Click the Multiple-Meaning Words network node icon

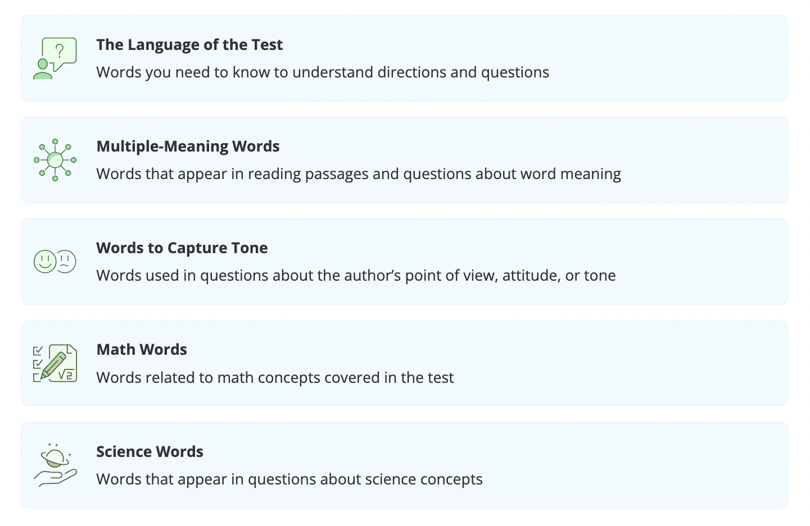[55, 160]
